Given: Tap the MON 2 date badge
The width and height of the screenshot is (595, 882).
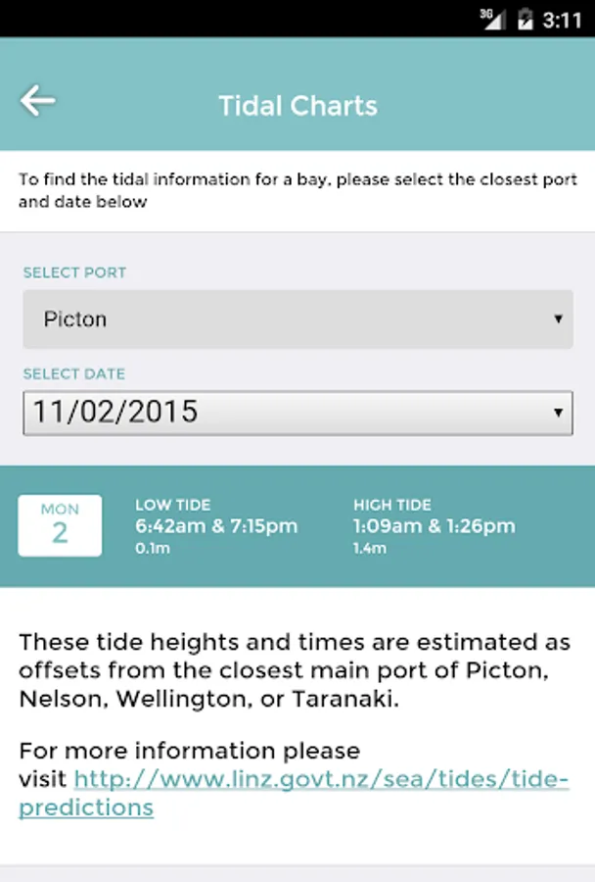Looking at the screenshot, I should click(x=60, y=525).
